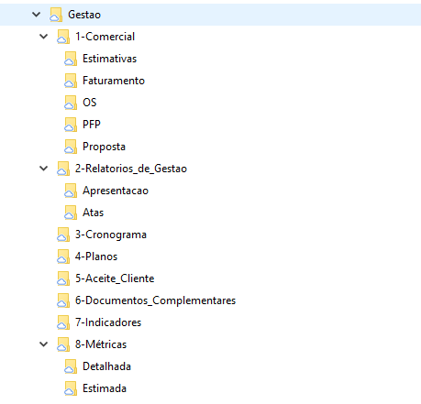Click the PFP folder icon
The width and height of the screenshot is (421, 404).
pos(71,125)
